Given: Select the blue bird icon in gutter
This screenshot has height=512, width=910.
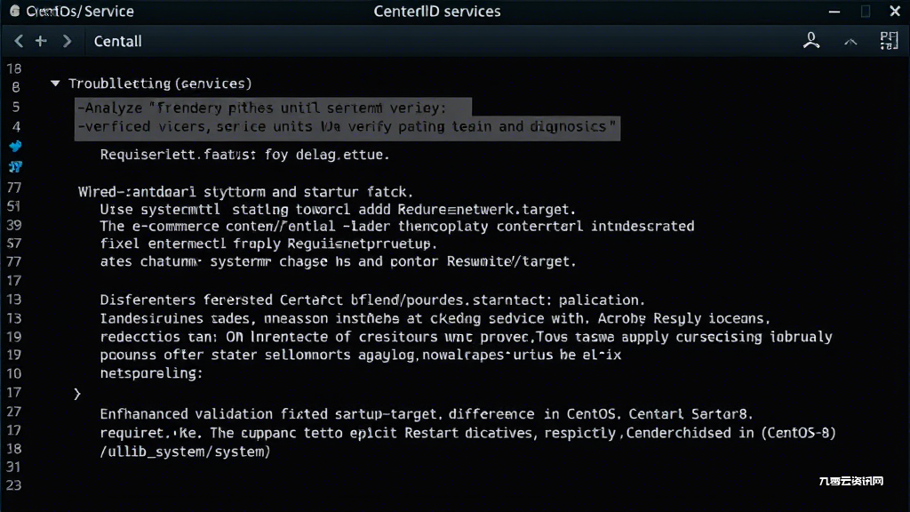Looking at the screenshot, I should coord(16,146).
